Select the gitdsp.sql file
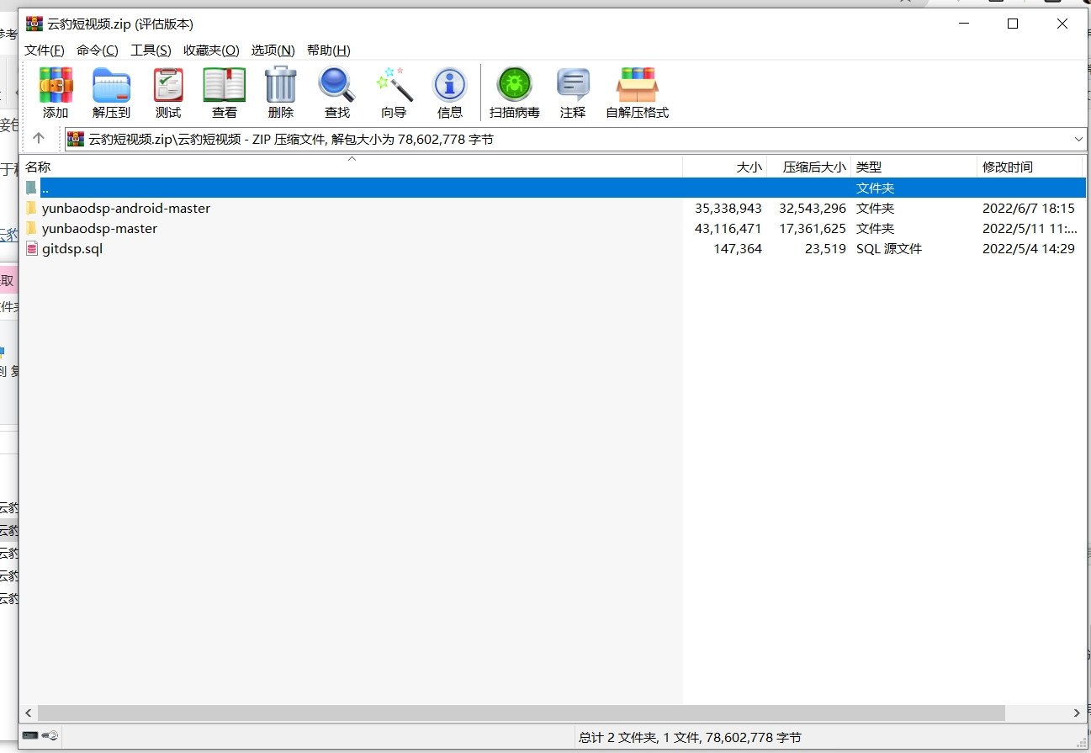Screen dimensions: 1091x753 click(x=72, y=249)
